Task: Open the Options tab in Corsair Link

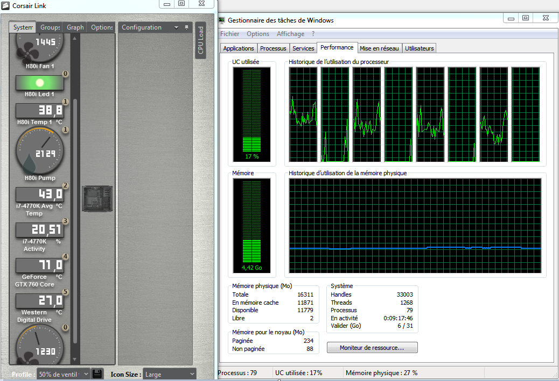Action: pos(102,27)
